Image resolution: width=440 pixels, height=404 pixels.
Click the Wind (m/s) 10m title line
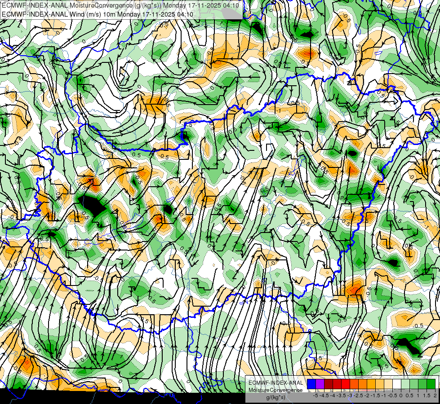98,14
